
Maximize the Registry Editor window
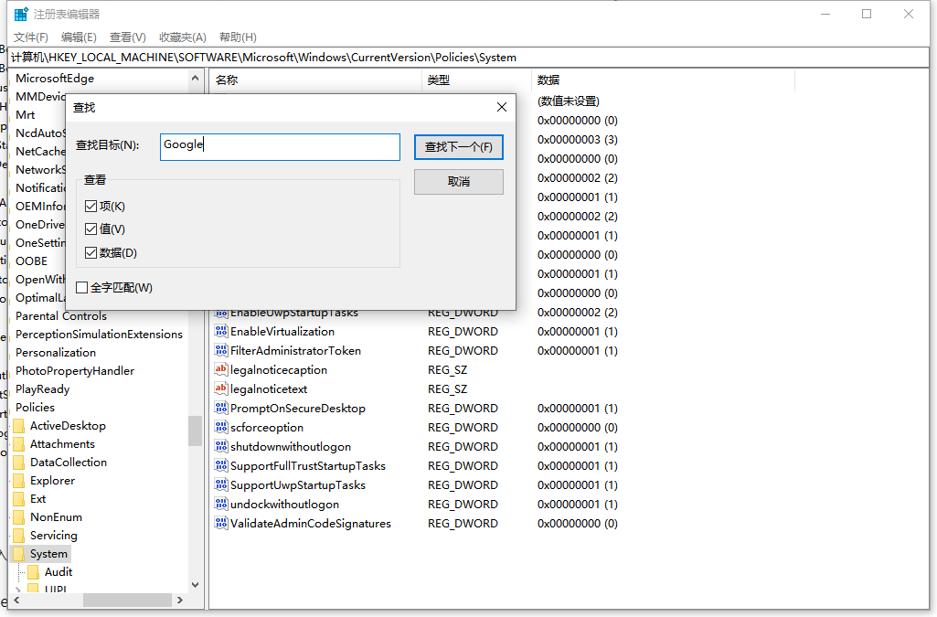(x=867, y=14)
